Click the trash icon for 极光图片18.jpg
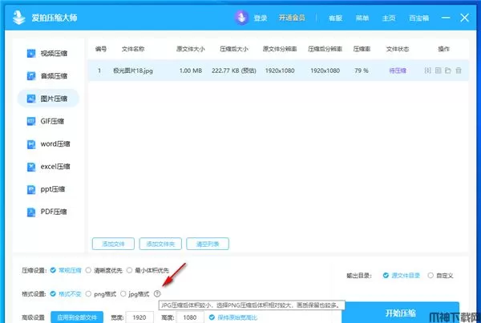 point(459,71)
